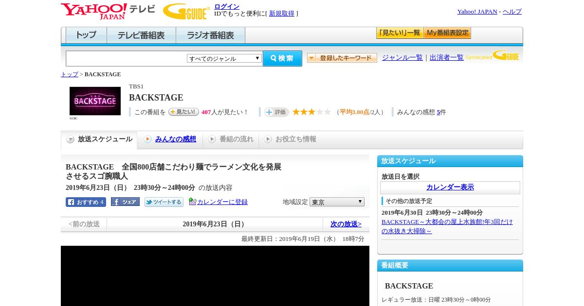The height and width of the screenshot is (306, 584).
Task: Click the G-GUIDE logo in header
Action: pyautogui.click(x=186, y=11)
